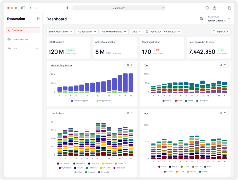Open a new tab with plus icon
Viewport: 238px width, 180px height.
point(222,8)
